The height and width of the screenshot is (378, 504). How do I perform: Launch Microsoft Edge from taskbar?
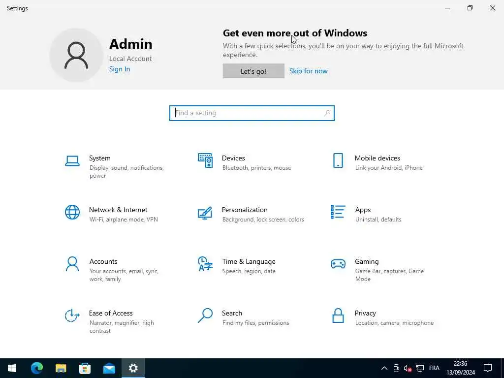[36, 368]
